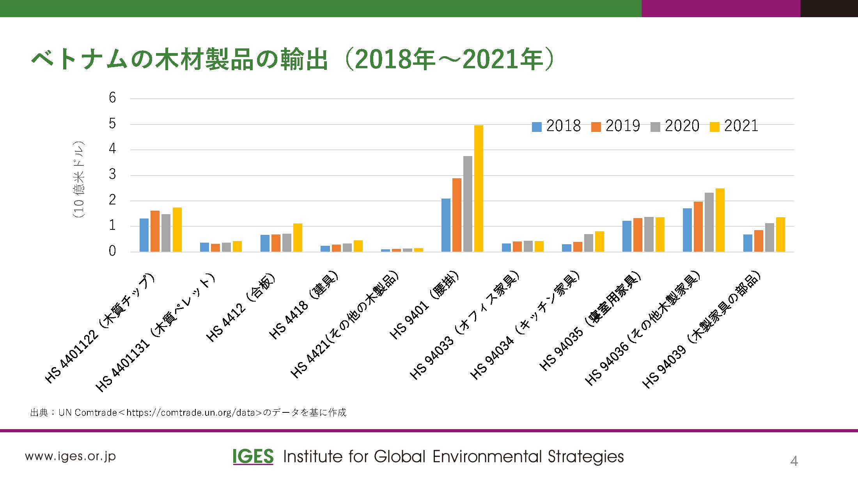Image resolution: width=858 pixels, height=483 pixels.
Task: Click the HS 94034 (キッチン家具) axis label
Action: (x=525, y=325)
